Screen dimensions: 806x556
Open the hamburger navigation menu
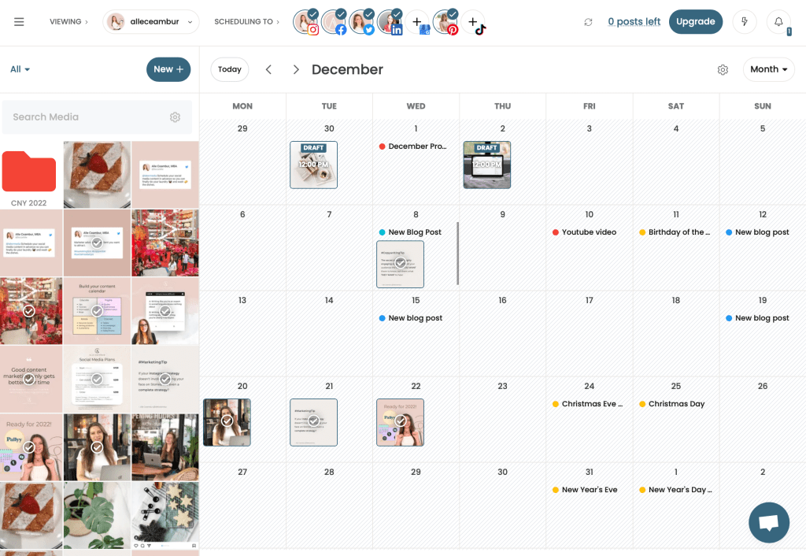pos(20,21)
